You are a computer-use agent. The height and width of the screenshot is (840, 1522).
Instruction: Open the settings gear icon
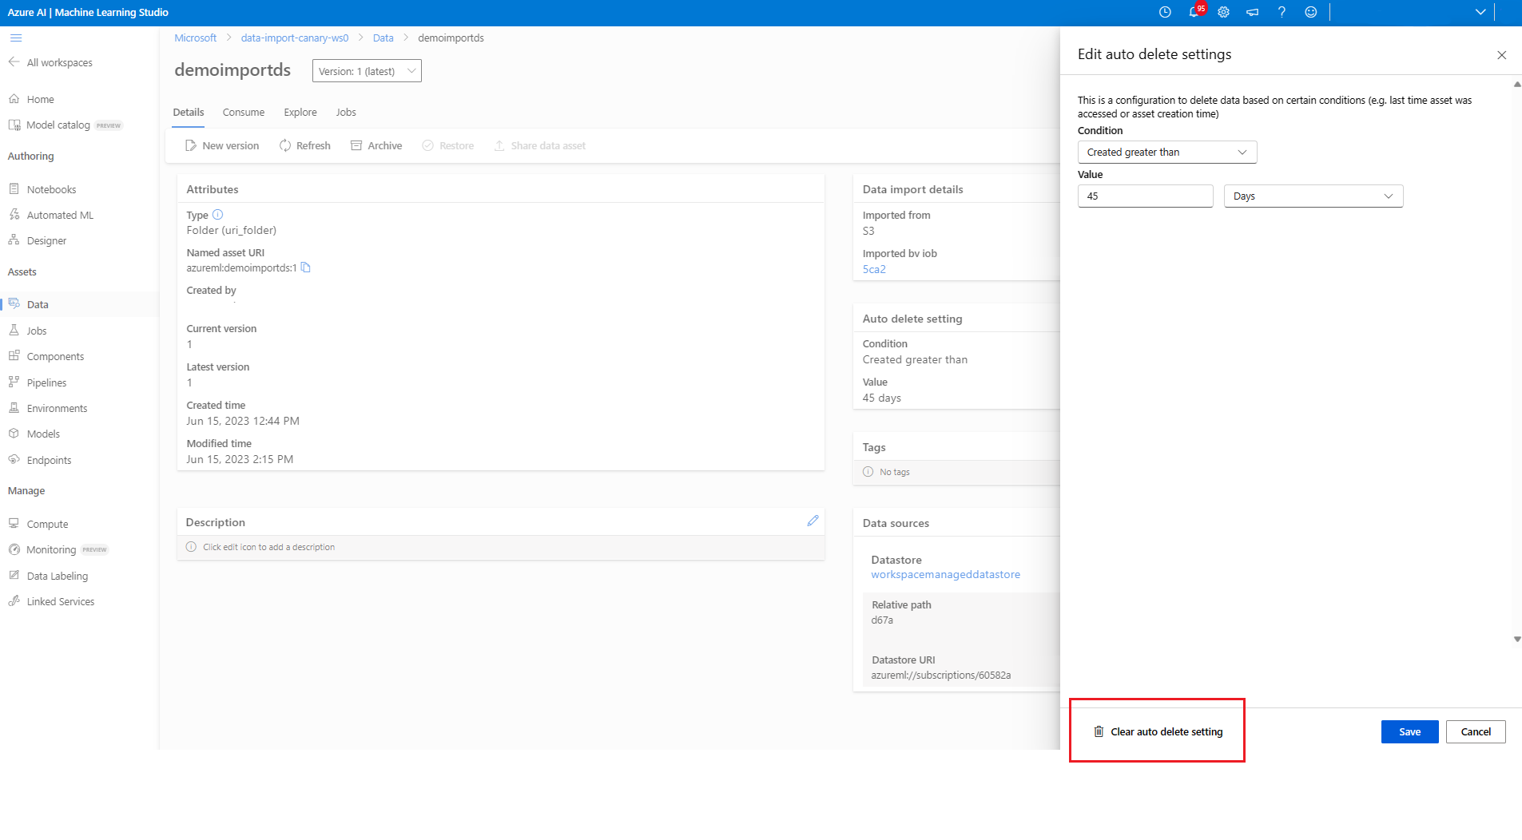point(1223,12)
